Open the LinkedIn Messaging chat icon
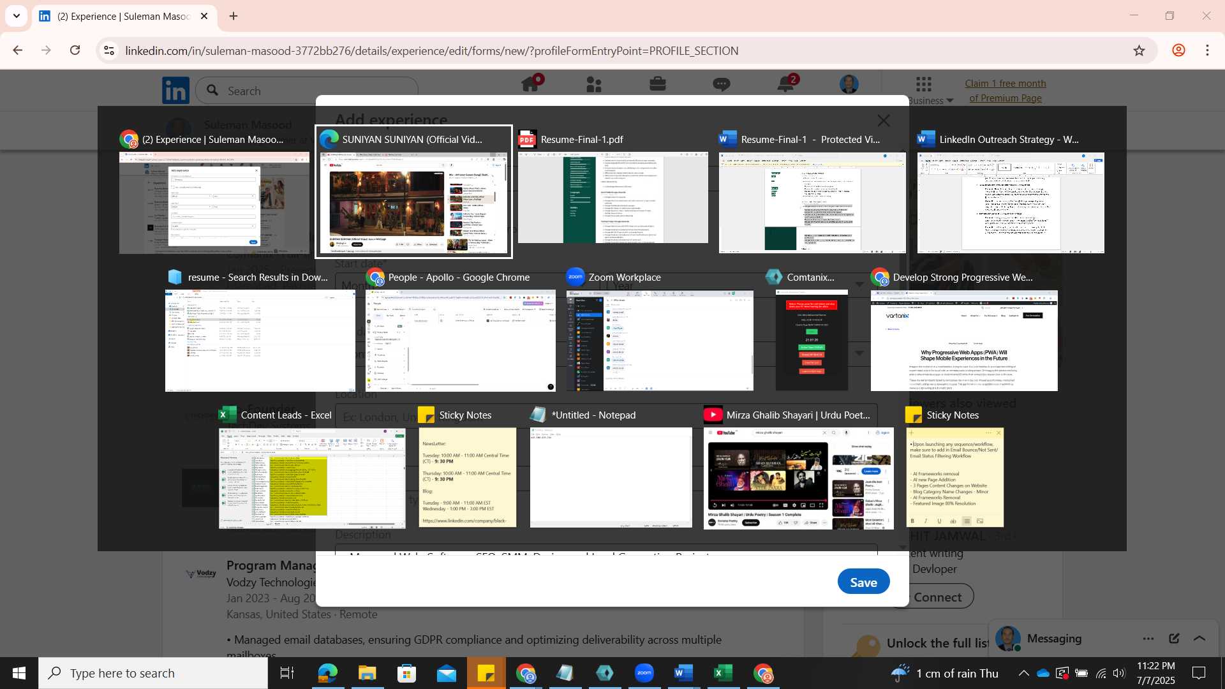Screen dimensions: 1225x689 click(722, 84)
